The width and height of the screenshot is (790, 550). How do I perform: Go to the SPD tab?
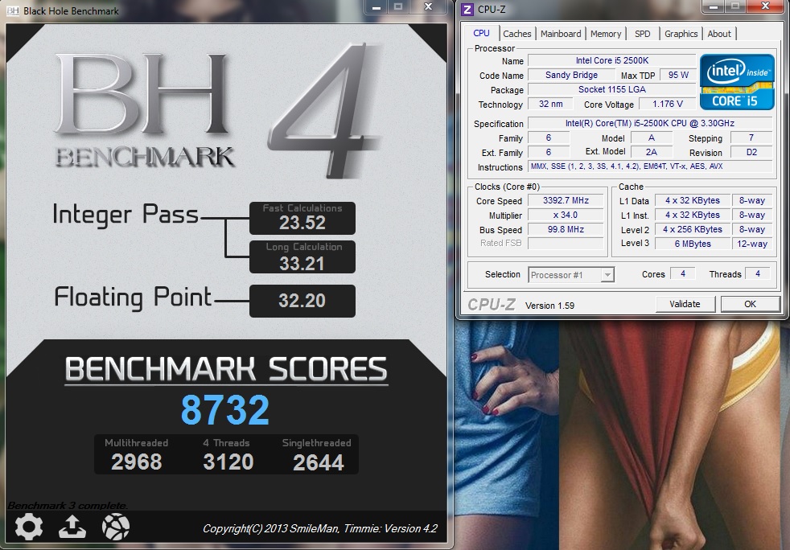643,34
